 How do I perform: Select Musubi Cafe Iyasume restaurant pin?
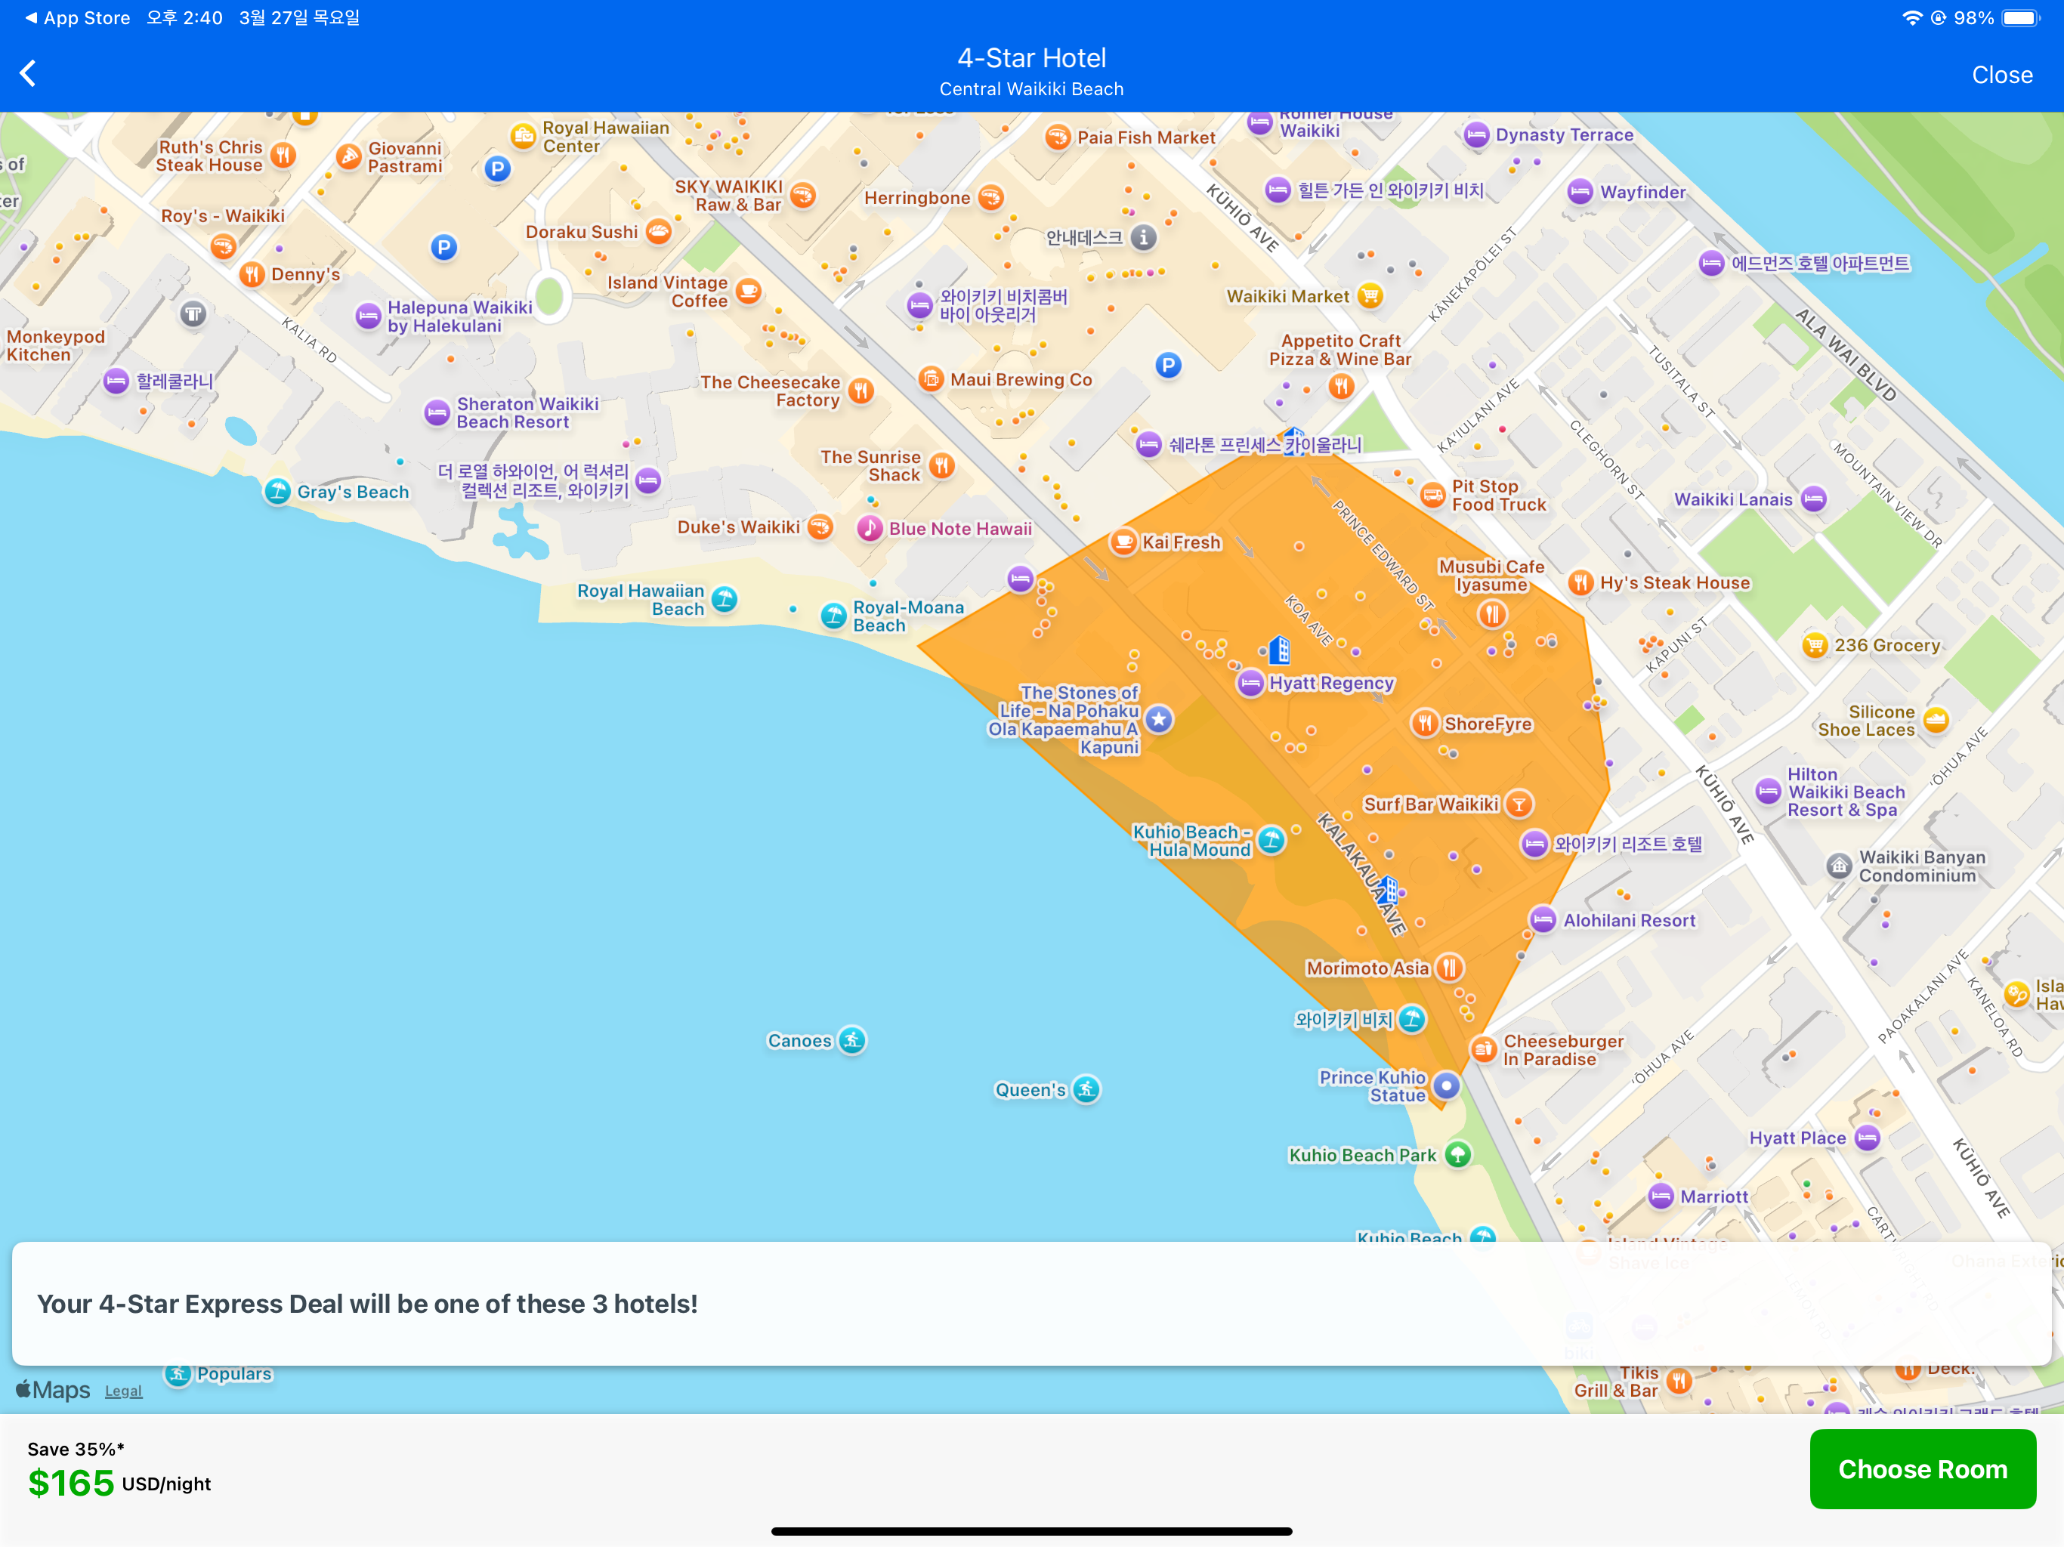(1492, 614)
